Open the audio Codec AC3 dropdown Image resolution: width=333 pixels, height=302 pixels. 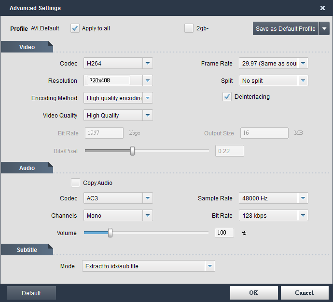tap(148, 198)
